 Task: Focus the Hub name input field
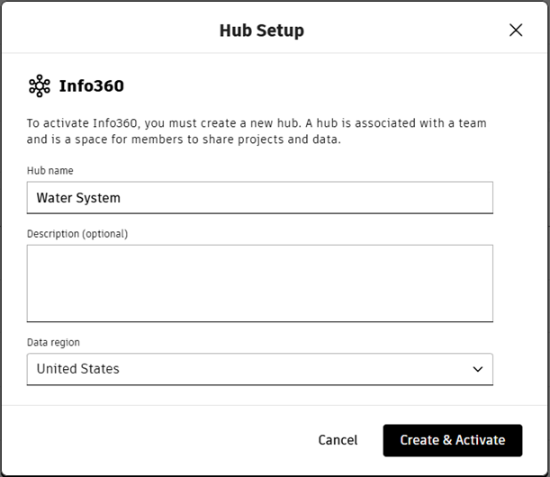pos(259,197)
